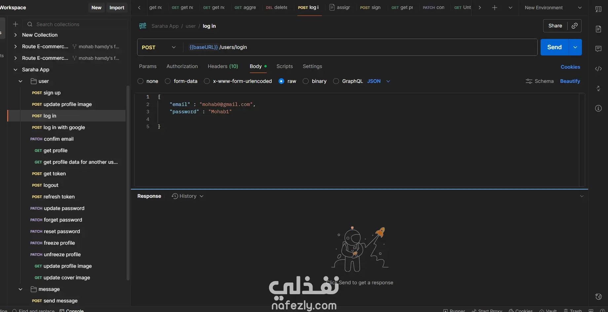Select the x-www-form-urlencoded body type
The height and width of the screenshot is (312, 608).
click(x=207, y=81)
